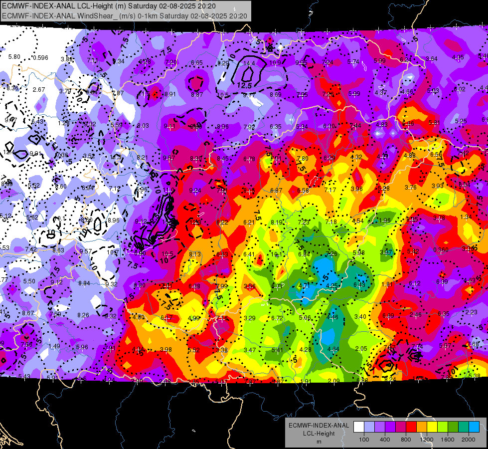Click the grid value '8.21'
Image resolution: width=488 pixels, height=449 pixels.
click(x=142, y=157)
